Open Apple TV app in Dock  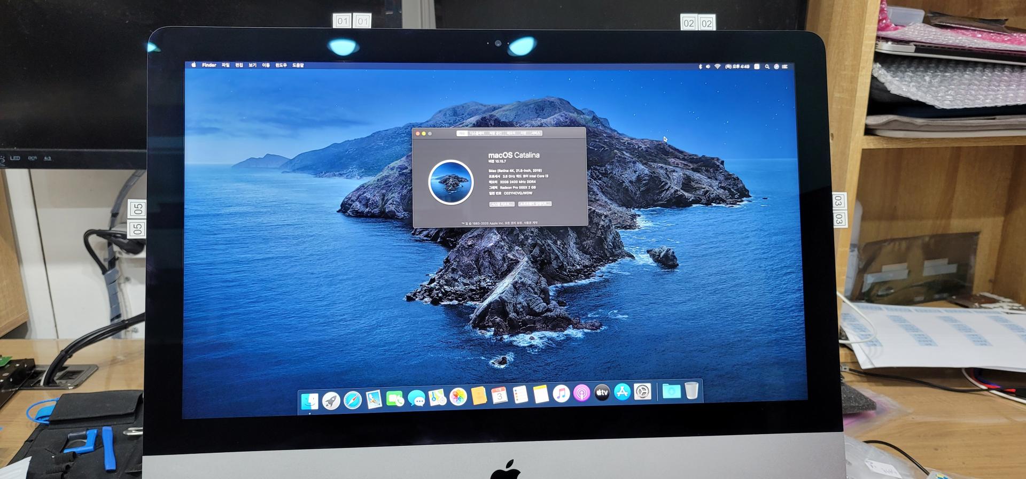pos(602,393)
